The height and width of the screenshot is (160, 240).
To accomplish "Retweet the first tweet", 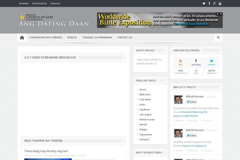I will (192, 121).
